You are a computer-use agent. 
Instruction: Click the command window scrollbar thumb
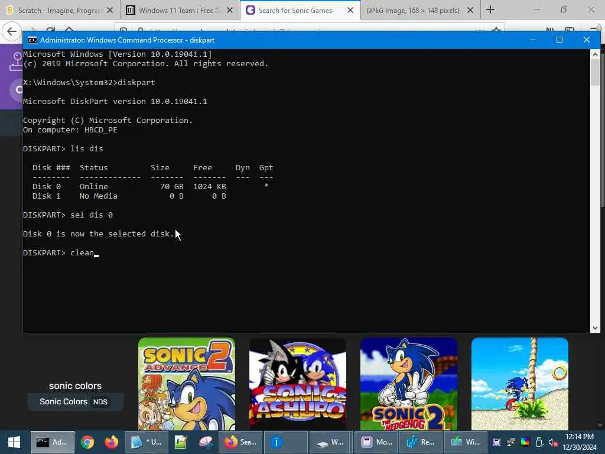pos(595,73)
